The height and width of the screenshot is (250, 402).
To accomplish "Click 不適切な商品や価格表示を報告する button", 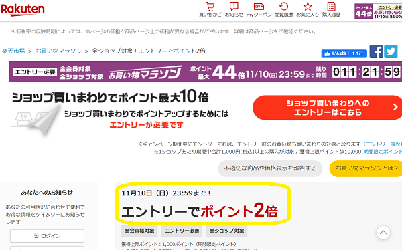I will click(x=270, y=168).
